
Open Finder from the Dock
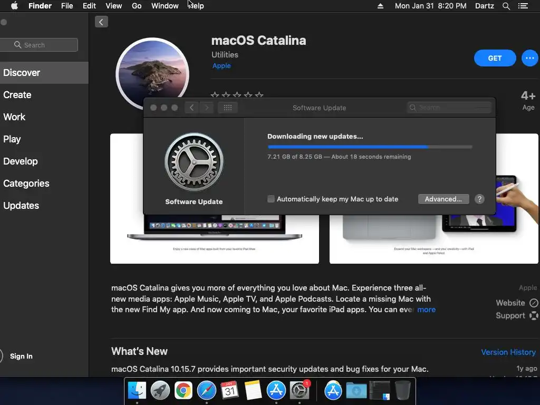click(137, 391)
